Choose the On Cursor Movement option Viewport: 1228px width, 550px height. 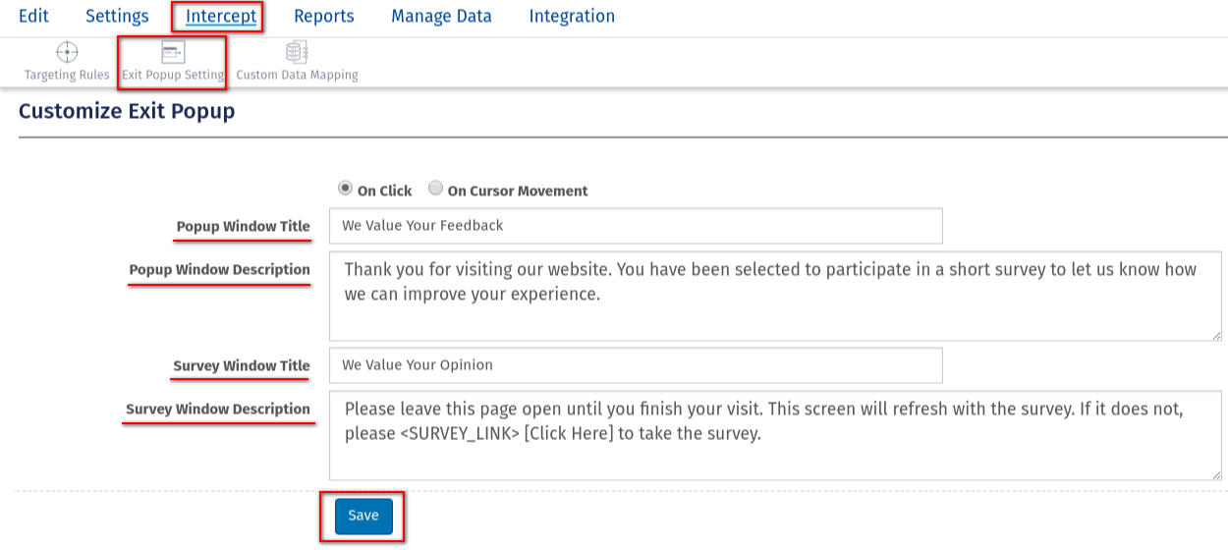(436, 189)
